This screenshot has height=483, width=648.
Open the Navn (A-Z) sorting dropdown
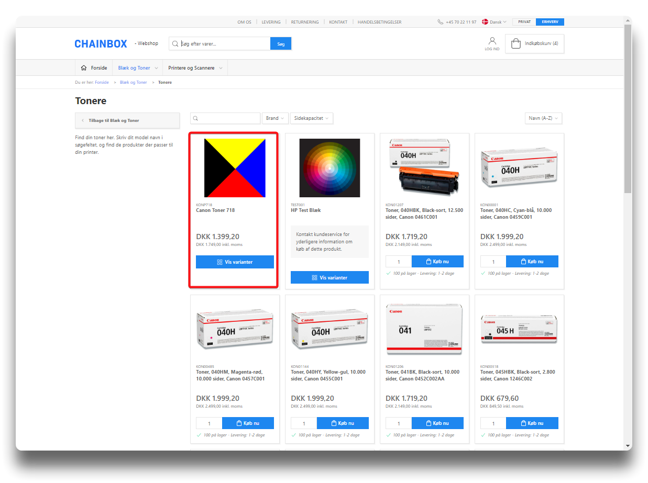543,118
